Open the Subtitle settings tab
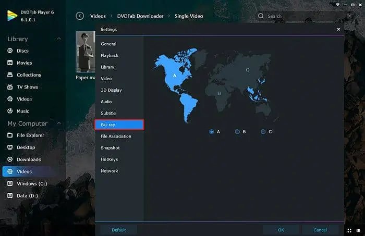 108,113
